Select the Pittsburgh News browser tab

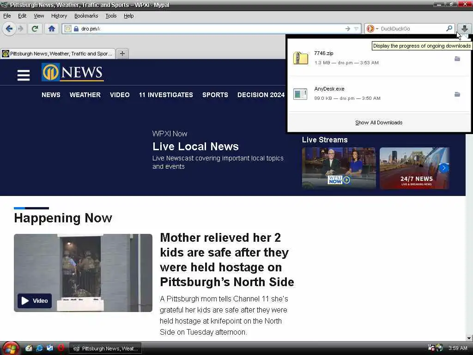click(58, 54)
